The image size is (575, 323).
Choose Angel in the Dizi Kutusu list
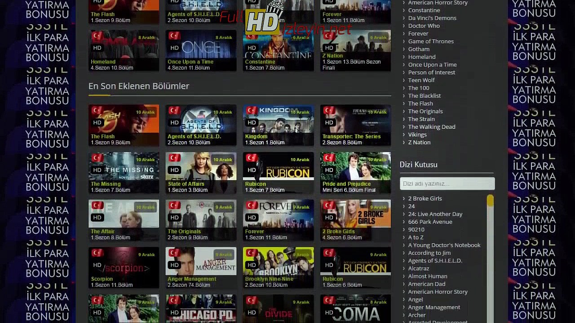tap(415, 300)
